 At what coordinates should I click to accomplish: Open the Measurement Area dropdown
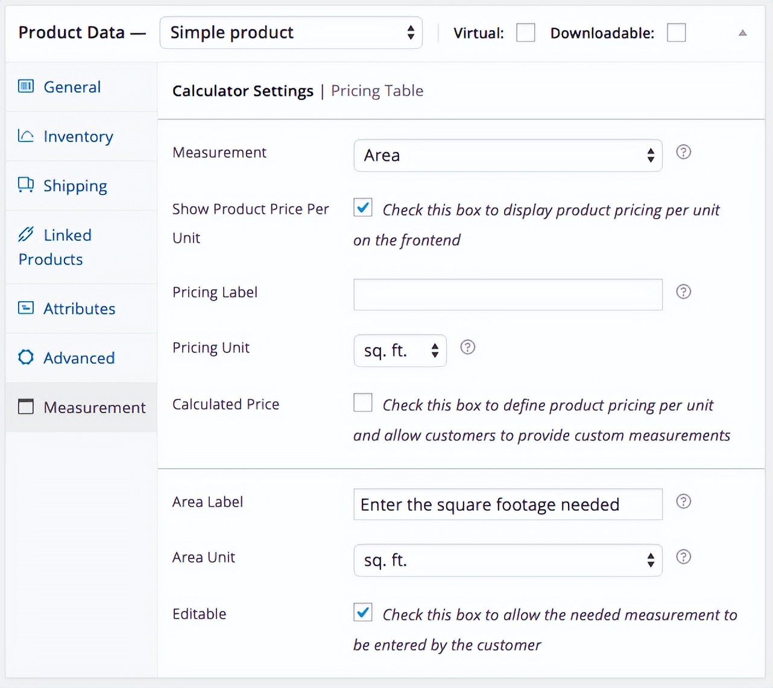(508, 155)
